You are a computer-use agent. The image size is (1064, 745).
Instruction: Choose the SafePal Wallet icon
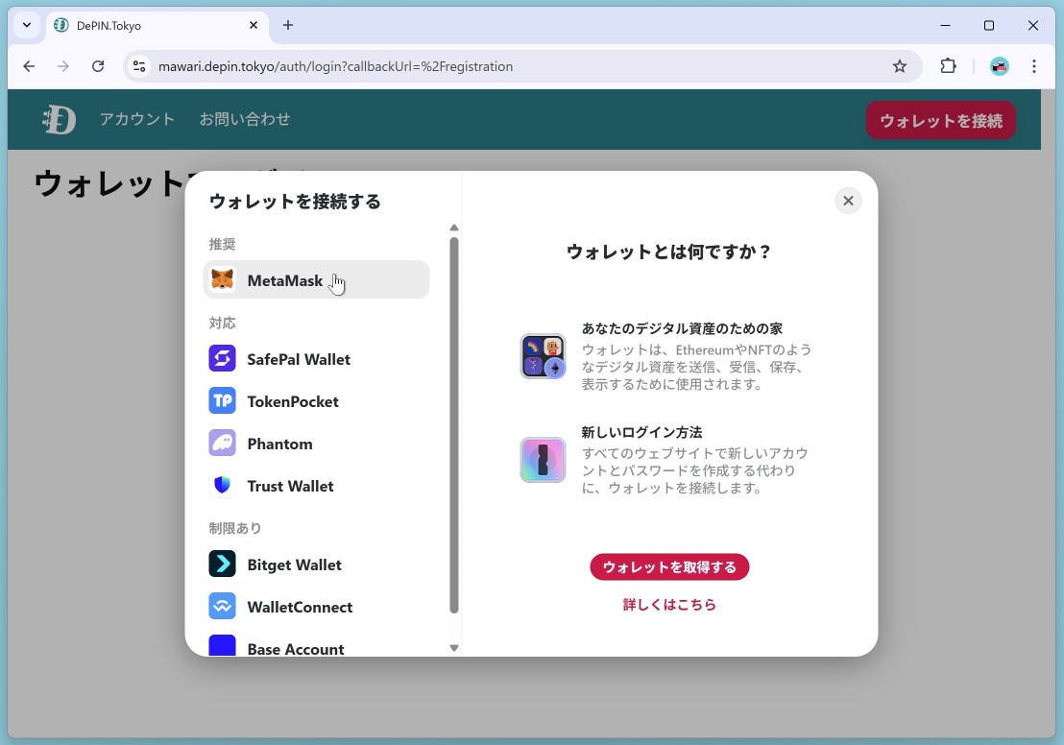click(x=223, y=359)
